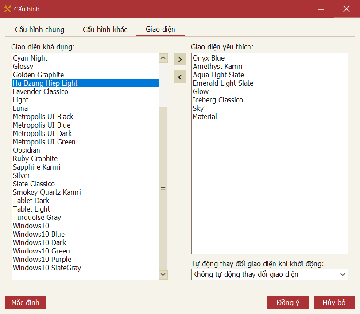Click the left arrow to remove favorite theme
This screenshot has width=360, height=314.
(180, 77)
